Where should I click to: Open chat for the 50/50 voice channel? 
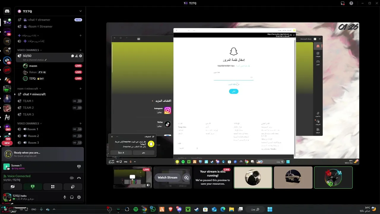[x=72, y=56]
